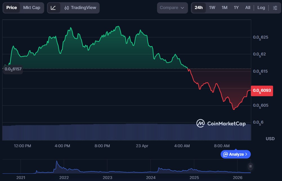Show the All time range
282x181 pixels.
click(x=248, y=8)
